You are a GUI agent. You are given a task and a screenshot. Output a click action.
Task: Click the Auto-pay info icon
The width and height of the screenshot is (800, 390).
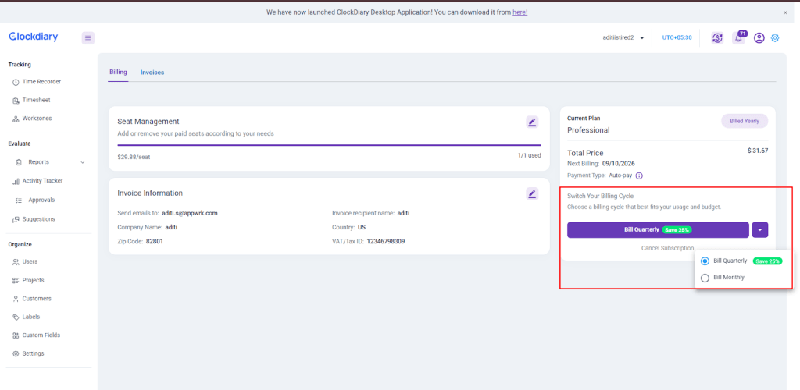point(639,175)
